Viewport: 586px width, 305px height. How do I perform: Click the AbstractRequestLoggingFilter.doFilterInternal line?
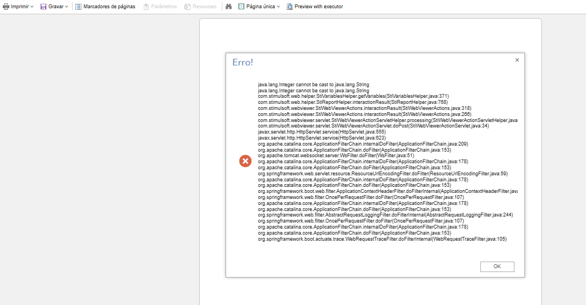[385, 215]
